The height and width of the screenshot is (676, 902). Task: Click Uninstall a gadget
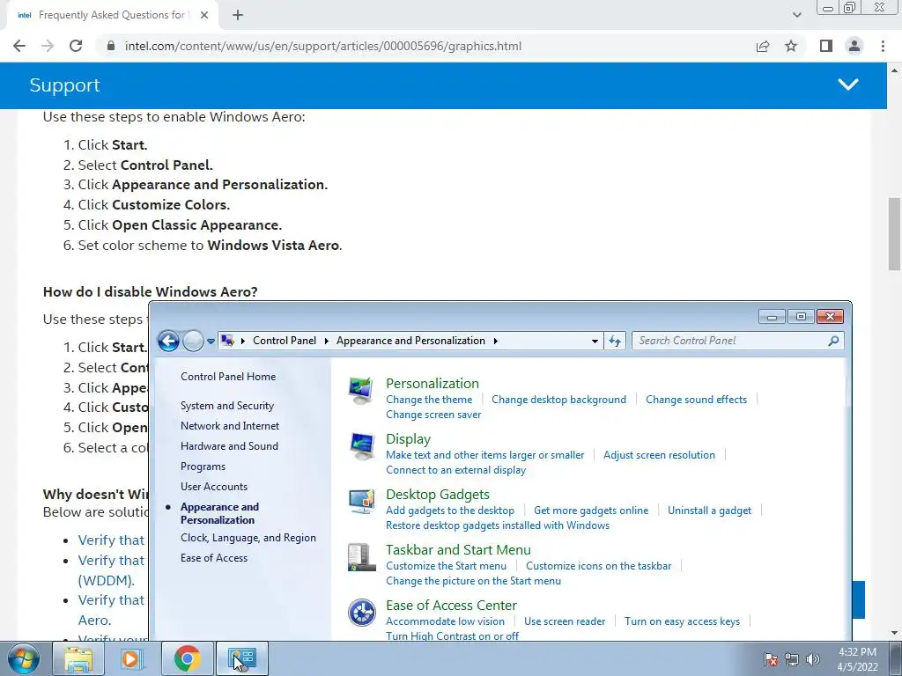pos(709,511)
